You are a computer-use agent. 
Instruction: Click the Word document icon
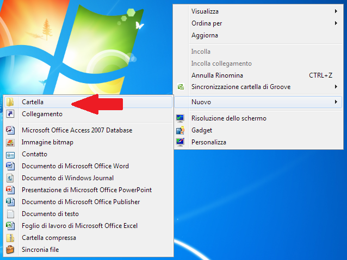(10, 166)
